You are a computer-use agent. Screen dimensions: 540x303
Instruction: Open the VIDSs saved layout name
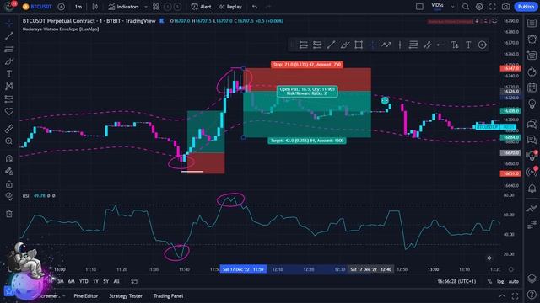(x=437, y=6)
